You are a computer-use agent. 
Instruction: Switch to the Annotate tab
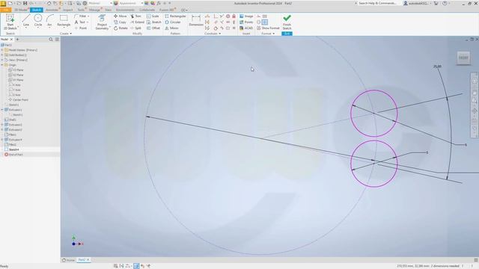(x=52, y=10)
